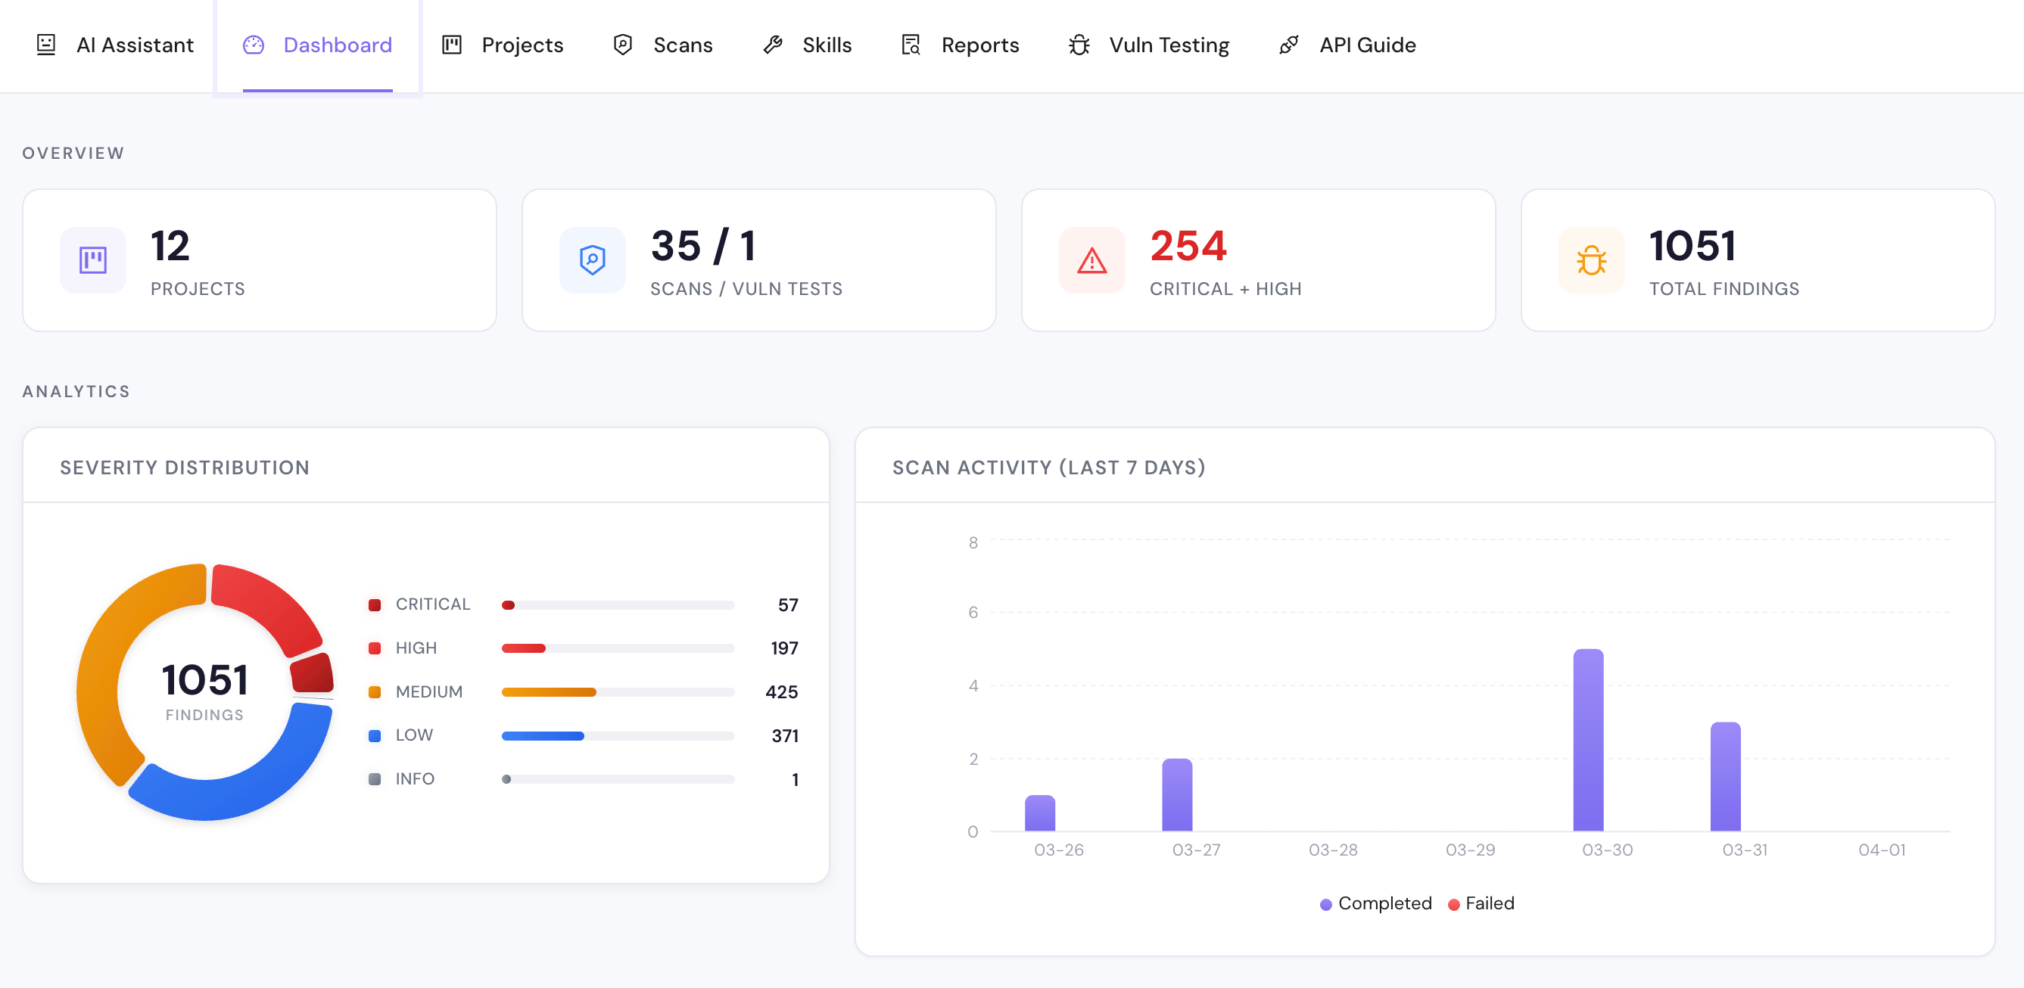Switch to the Projects tab
Viewport: 2024px width, 988px height.
tap(503, 45)
